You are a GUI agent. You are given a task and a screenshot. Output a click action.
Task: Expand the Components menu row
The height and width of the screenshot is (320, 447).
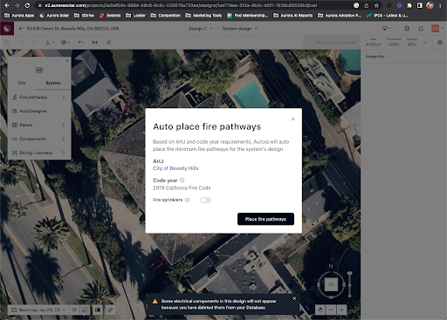(39, 139)
